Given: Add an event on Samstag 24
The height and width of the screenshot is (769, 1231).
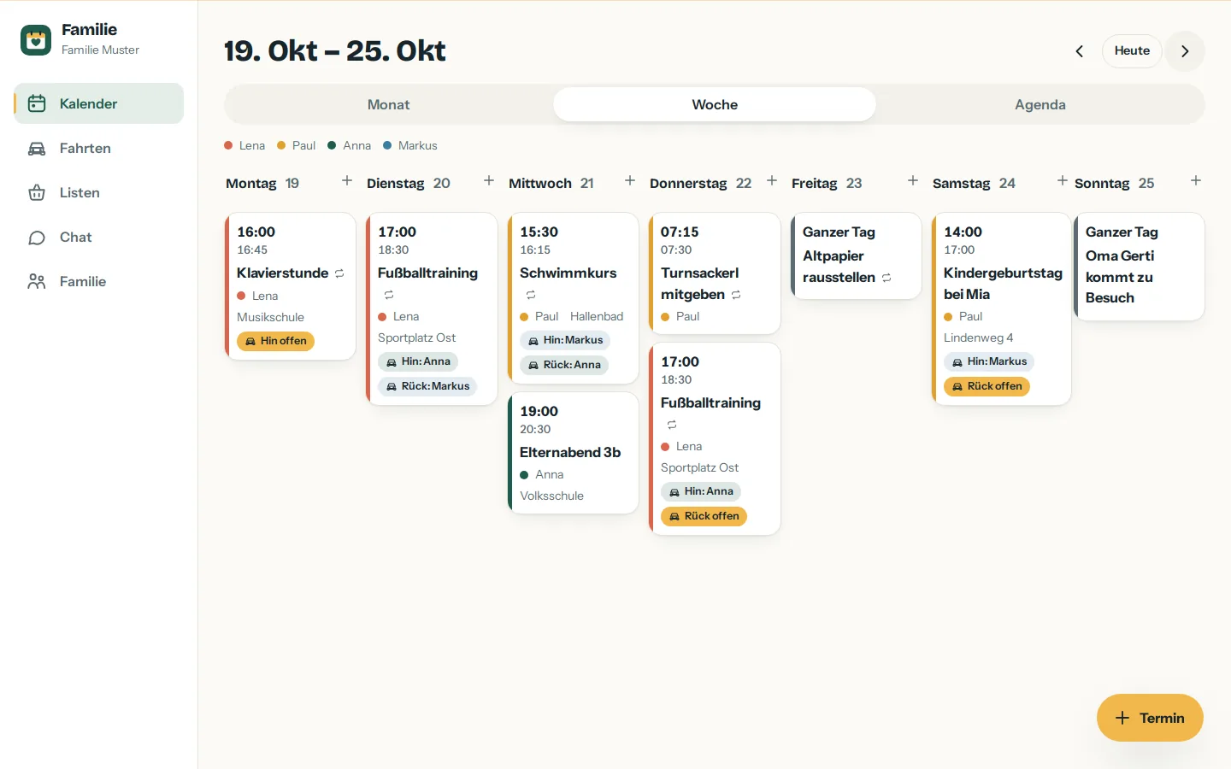Looking at the screenshot, I should (1062, 180).
